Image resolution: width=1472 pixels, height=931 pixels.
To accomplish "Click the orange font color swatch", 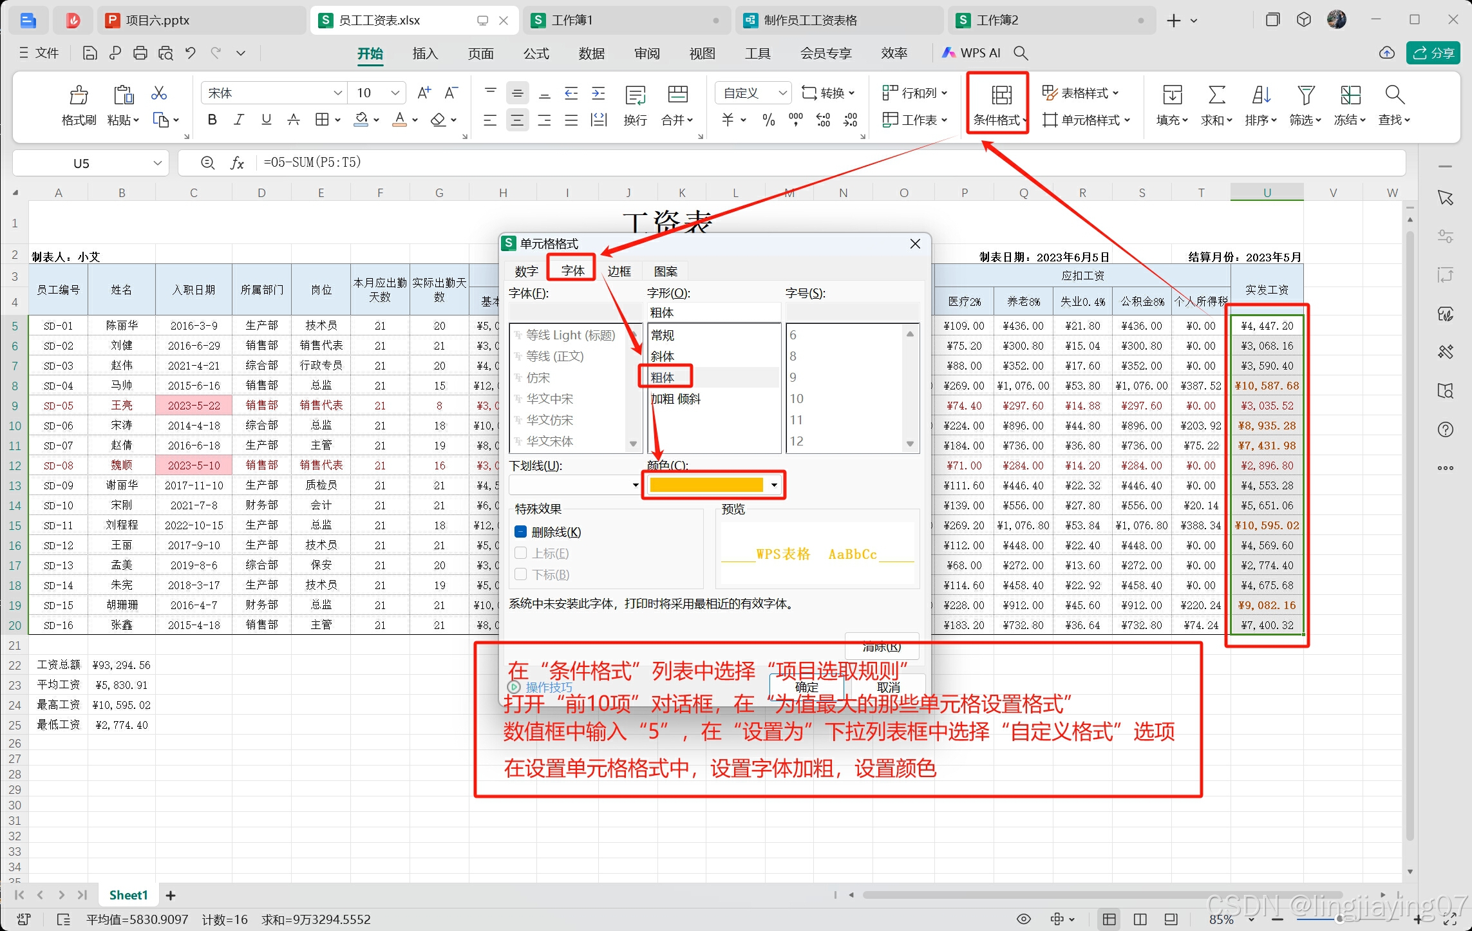I will [707, 485].
